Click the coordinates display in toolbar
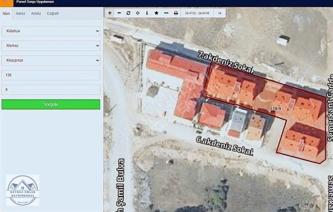The width and height of the screenshot is (333, 212). click(x=197, y=13)
